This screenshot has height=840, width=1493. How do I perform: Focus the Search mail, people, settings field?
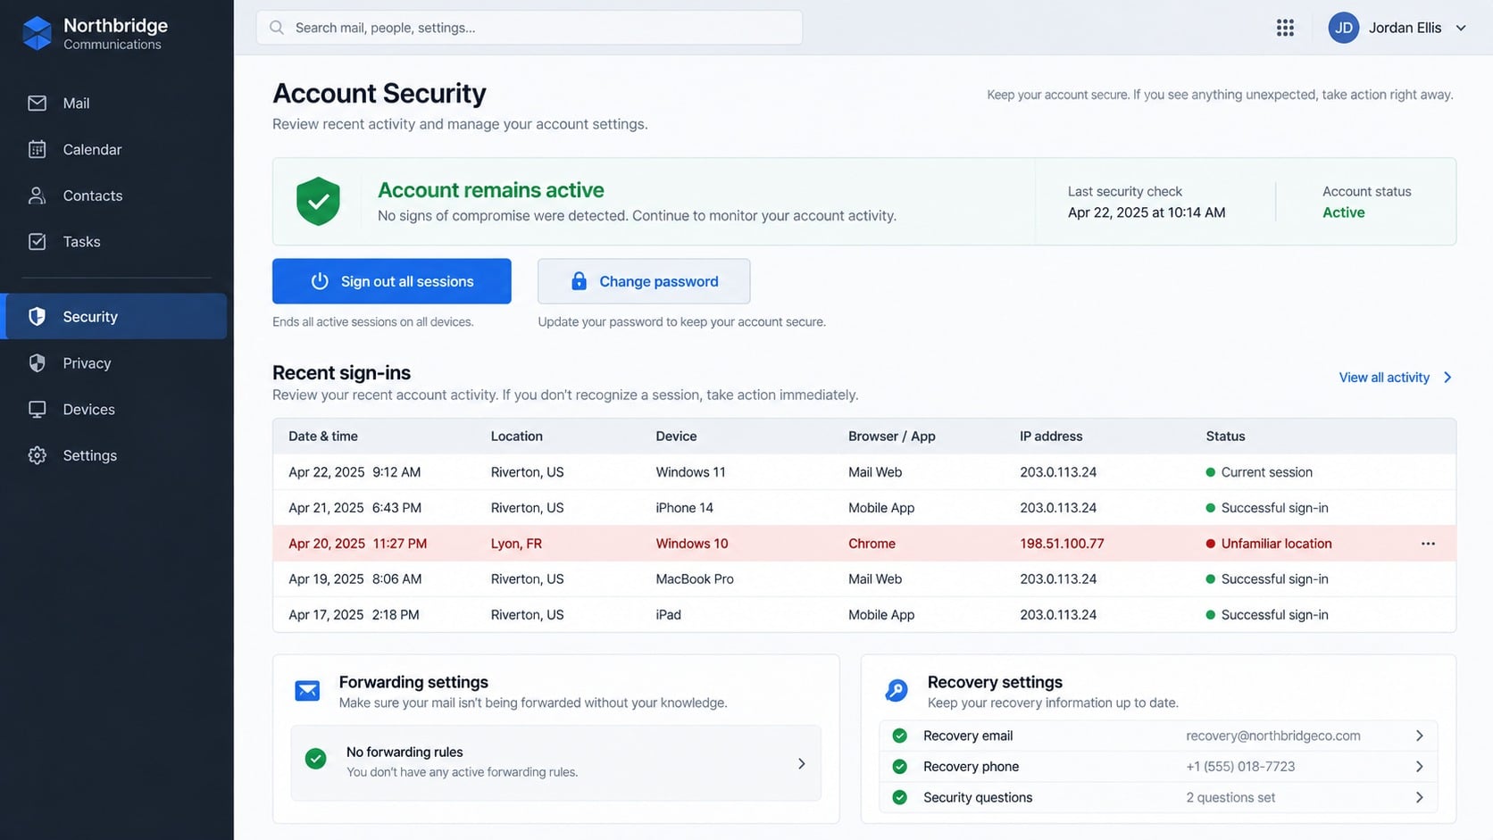click(x=530, y=28)
